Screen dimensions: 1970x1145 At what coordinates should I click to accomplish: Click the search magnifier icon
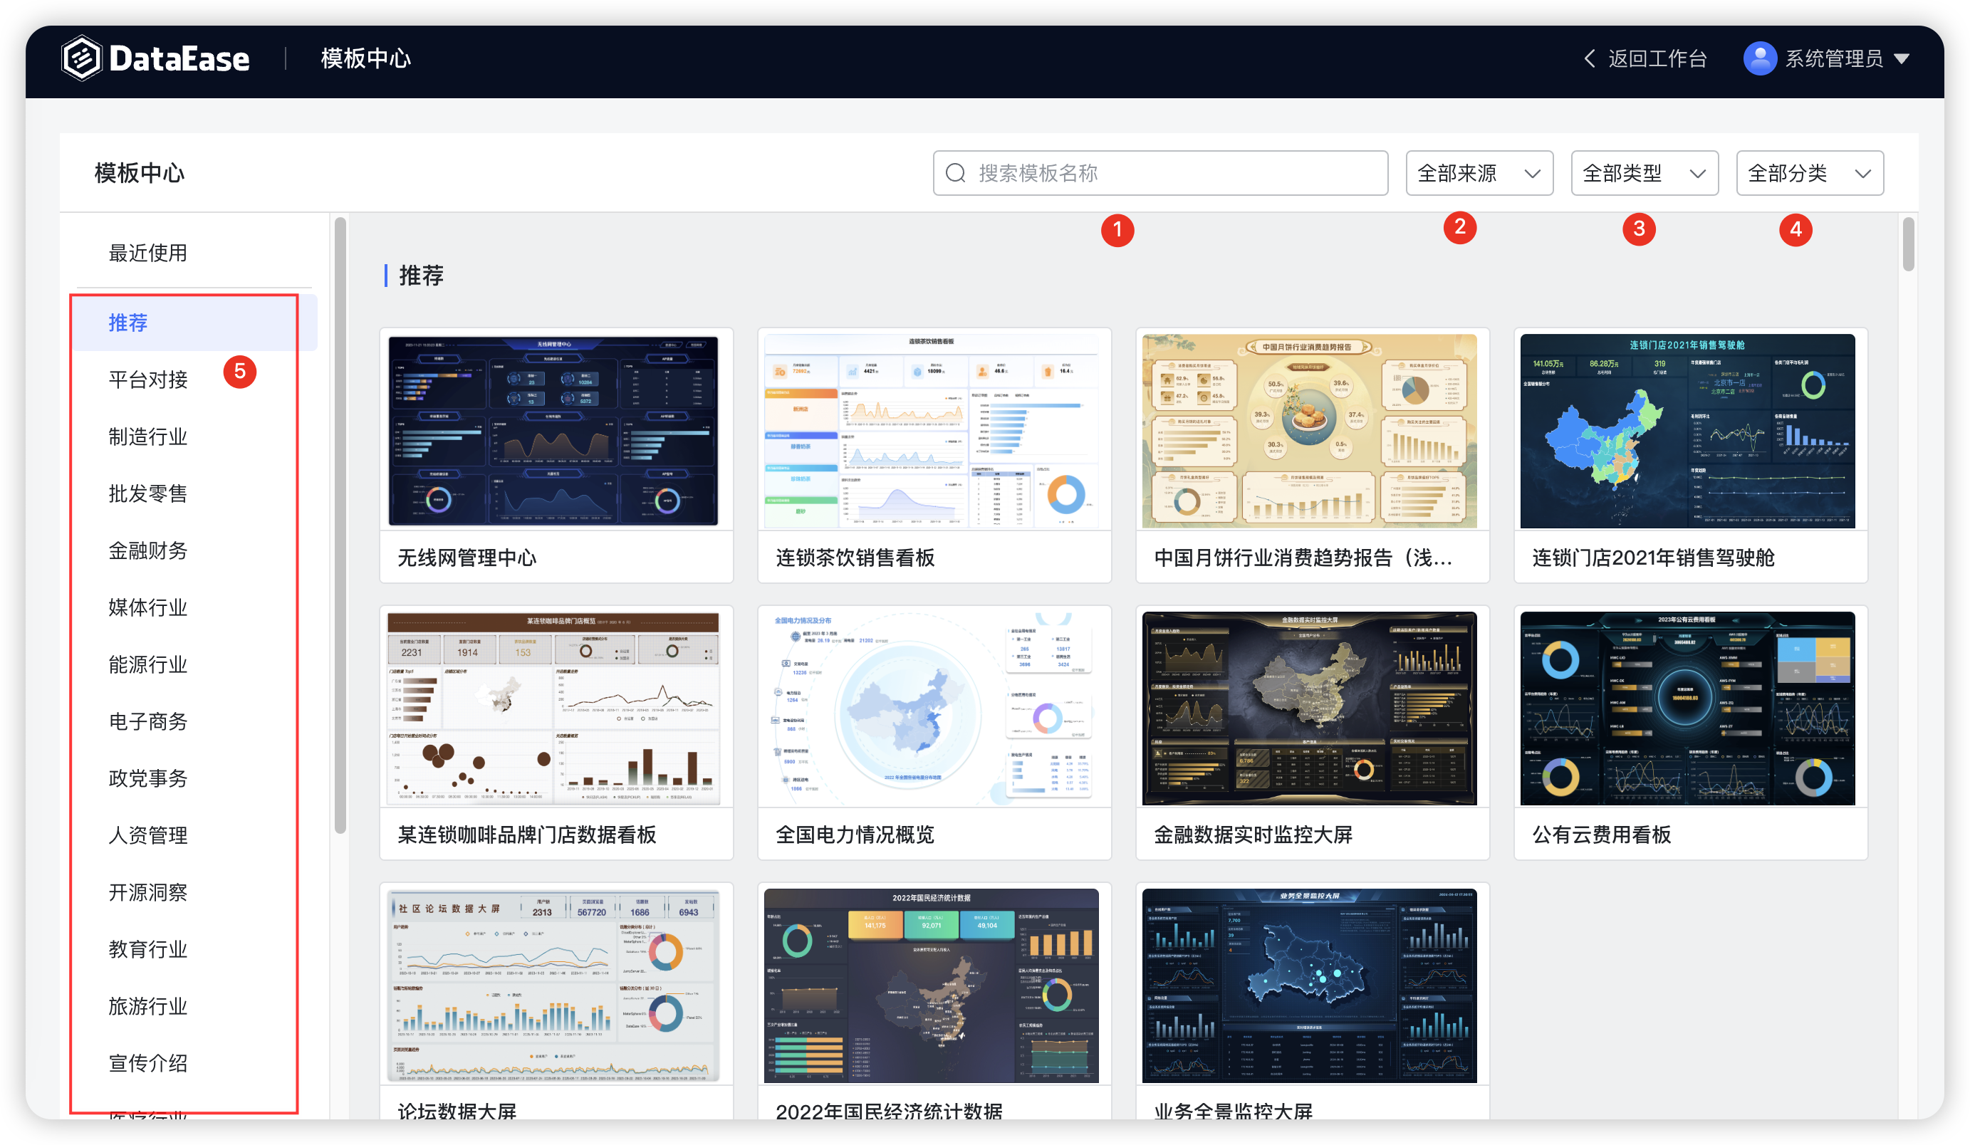point(955,173)
